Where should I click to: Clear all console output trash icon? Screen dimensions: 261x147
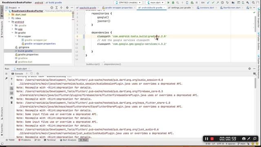pyautogui.click(x=11, y=102)
